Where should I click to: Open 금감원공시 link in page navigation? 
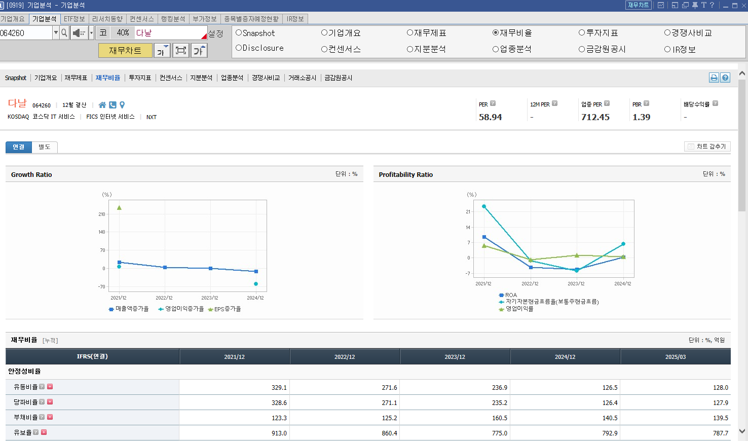[x=339, y=78]
